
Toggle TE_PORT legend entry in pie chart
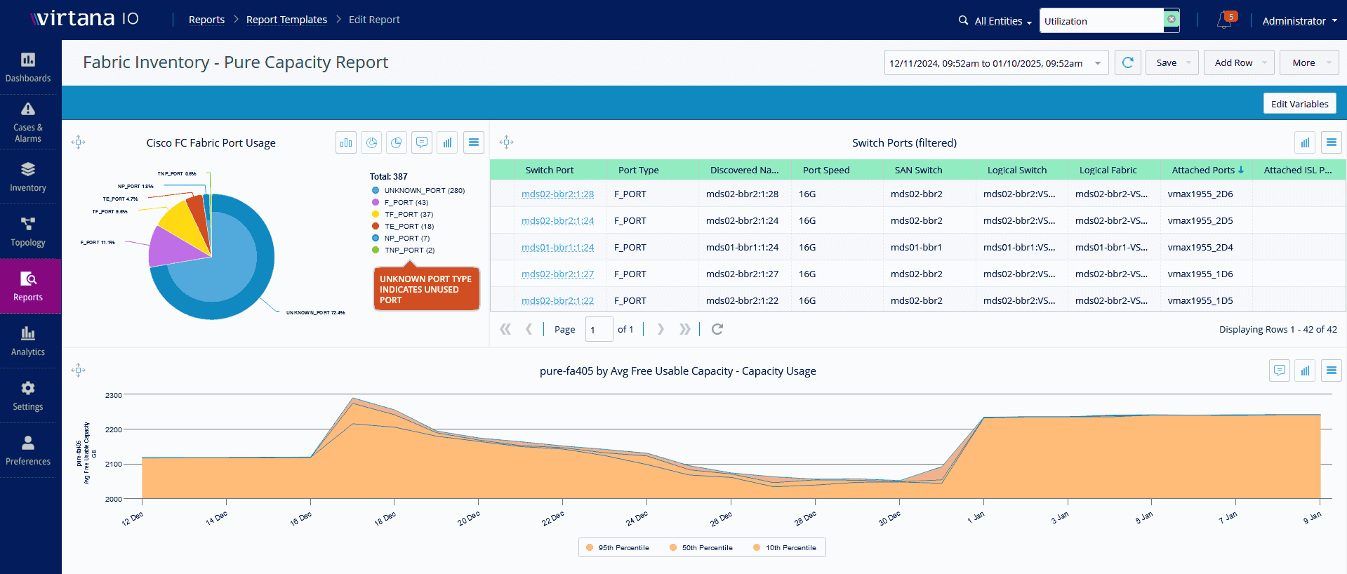point(403,226)
